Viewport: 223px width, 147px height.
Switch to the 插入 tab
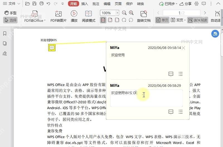click(85, 4)
